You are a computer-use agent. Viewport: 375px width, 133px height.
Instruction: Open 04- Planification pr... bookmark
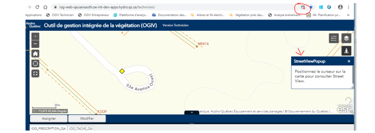(323, 15)
